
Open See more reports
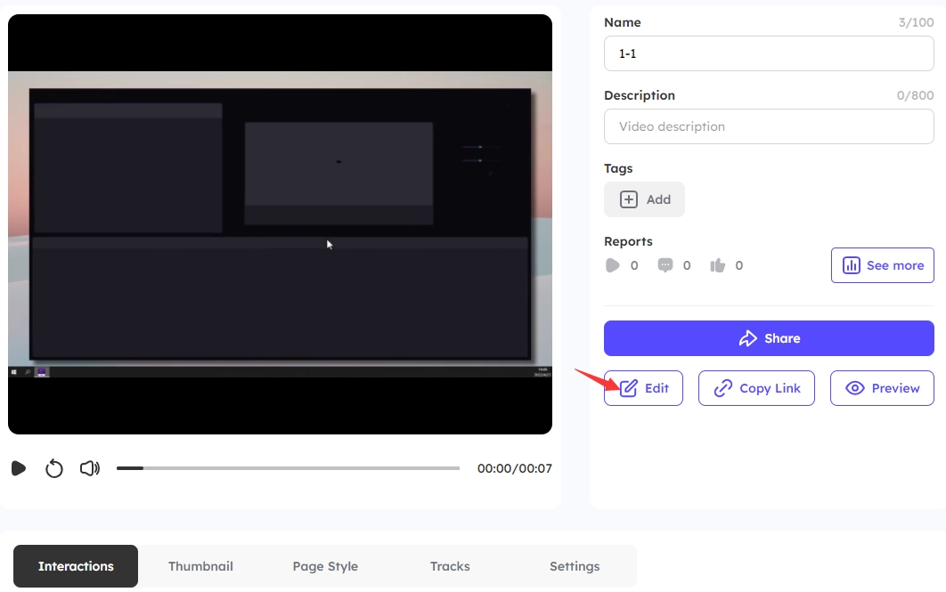pos(882,265)
